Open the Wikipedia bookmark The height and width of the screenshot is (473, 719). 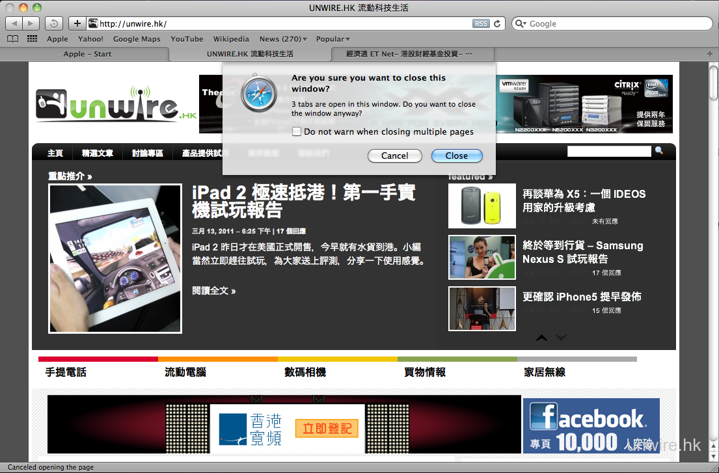[231, 39]
